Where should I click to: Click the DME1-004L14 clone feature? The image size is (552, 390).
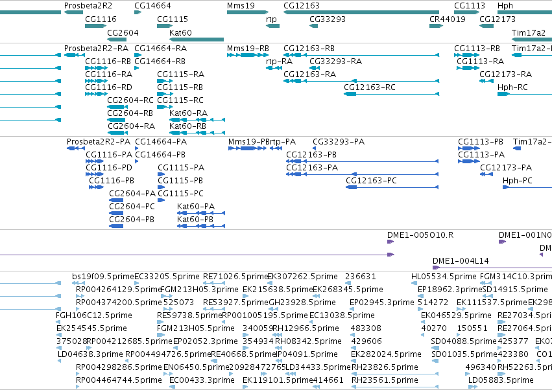click(x=492, y=268)
